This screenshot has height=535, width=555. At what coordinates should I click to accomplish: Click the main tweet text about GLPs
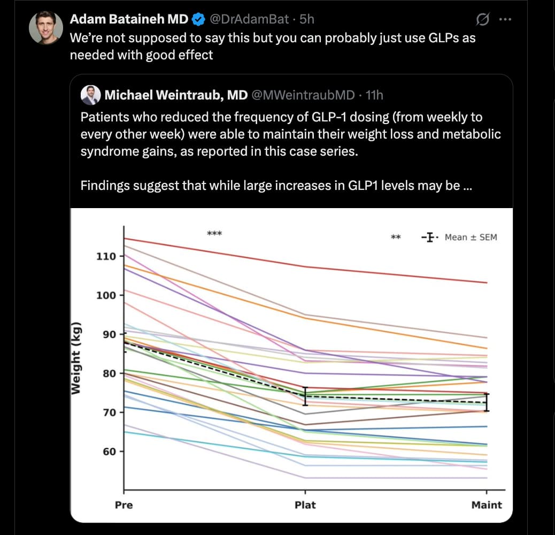tap(273, 46)
